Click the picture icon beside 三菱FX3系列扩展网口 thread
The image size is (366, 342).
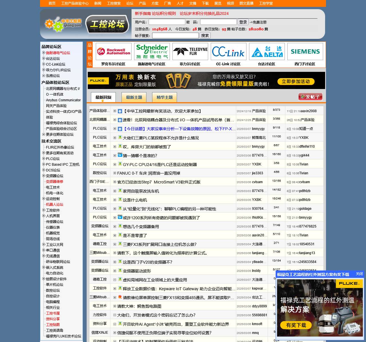click(x=120, y=244)
